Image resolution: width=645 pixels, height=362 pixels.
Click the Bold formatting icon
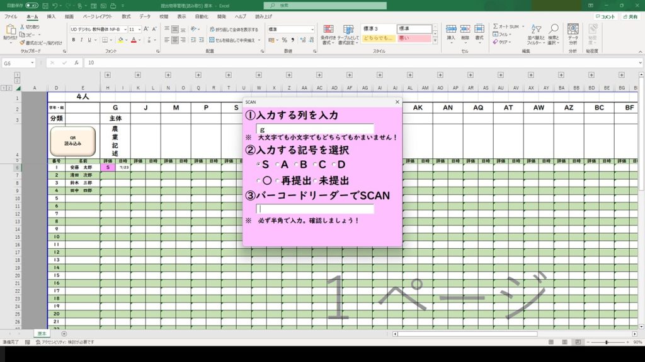click(x=73, y=40)
